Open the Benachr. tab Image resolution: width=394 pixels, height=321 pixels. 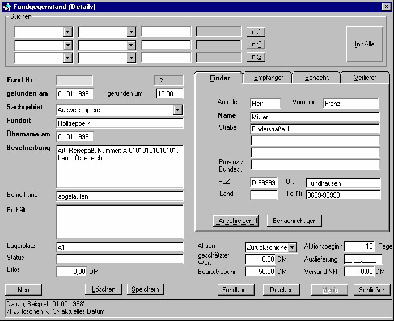coord(316,78)
